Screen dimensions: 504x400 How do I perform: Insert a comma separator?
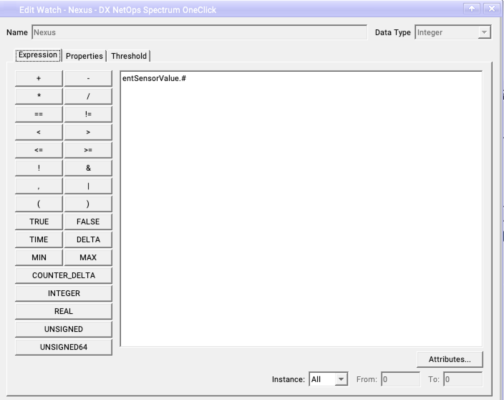[39, 186]
